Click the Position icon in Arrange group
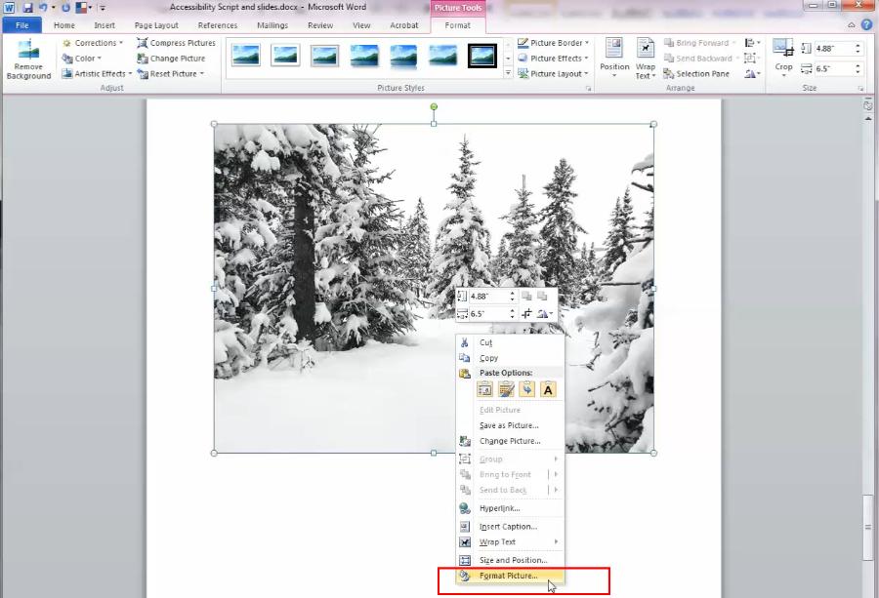Image resolution: width=879 pixels, height=598 pixels. point(614,56)
